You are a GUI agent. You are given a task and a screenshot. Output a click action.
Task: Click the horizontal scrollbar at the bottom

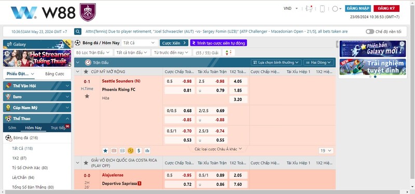202,192
